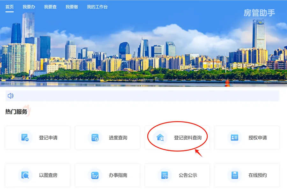Screen dimensions: 287x191
Task: Open the 在线预约 service card
Action: (x=247, y=175)
